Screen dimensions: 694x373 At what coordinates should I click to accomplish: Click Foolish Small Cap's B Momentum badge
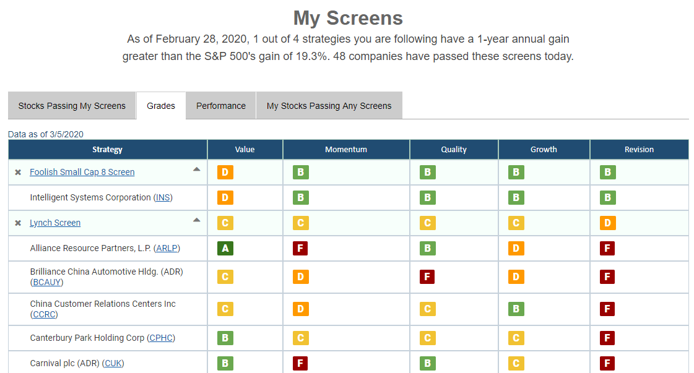coord(300,172)
